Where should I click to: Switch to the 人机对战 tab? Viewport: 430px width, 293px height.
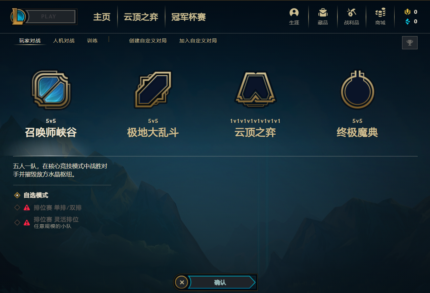click(x=64, y=41)
